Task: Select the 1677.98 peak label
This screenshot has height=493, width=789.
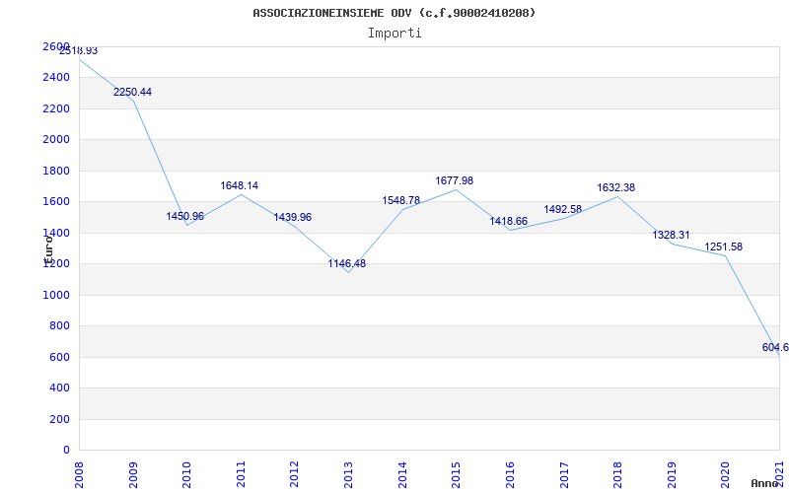Action: (x=455, y=180)
